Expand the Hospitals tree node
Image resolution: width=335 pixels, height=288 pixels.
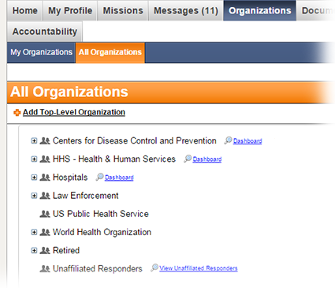(x=34, y=178)
